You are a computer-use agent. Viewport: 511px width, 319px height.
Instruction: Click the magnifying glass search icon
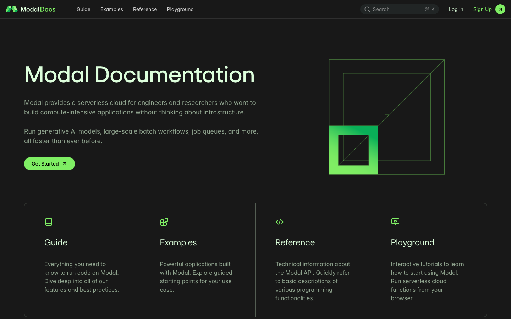point(367,9)
